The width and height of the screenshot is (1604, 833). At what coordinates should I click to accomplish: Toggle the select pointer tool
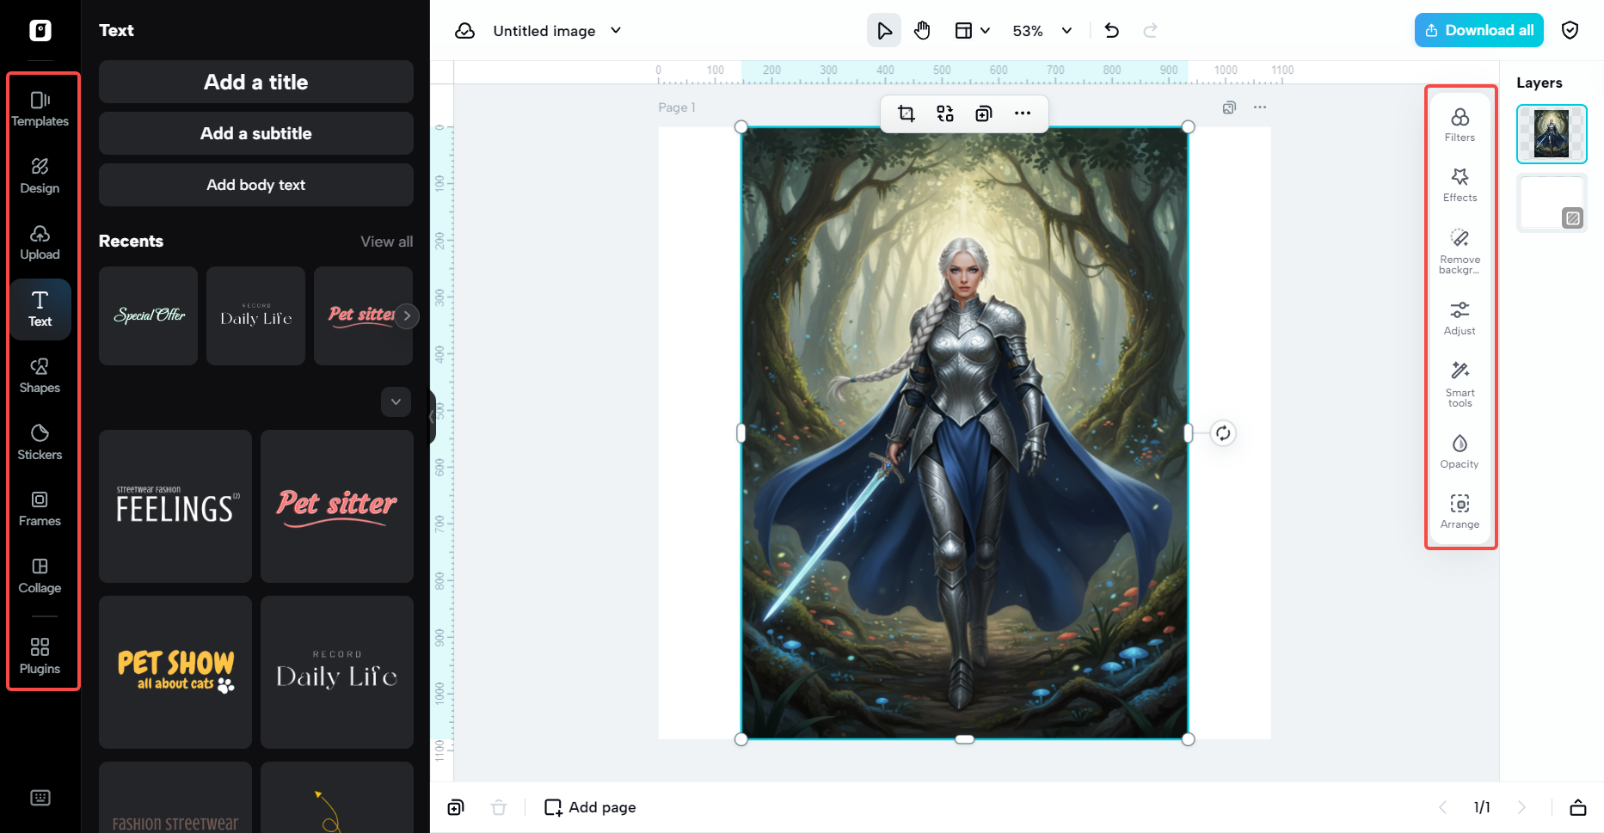(x=883, y=31)
